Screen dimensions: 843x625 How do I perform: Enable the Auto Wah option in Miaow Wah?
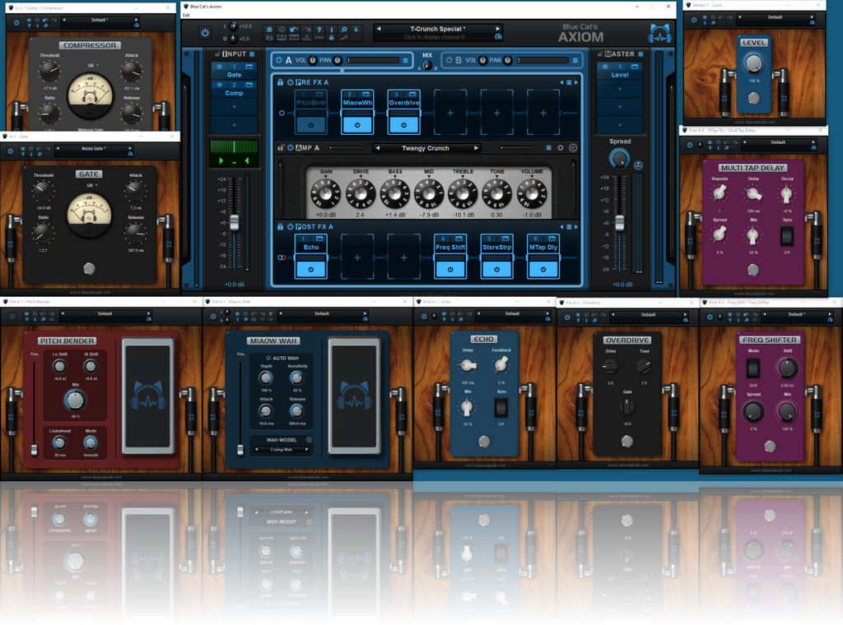point(268,358)
